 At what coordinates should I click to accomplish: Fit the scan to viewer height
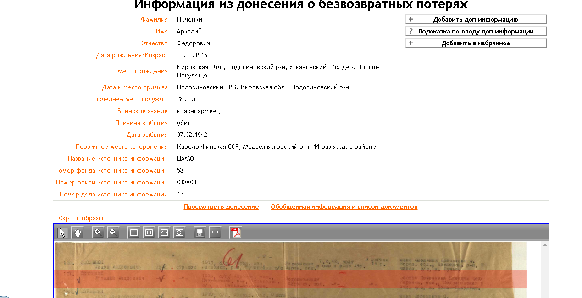179,233
